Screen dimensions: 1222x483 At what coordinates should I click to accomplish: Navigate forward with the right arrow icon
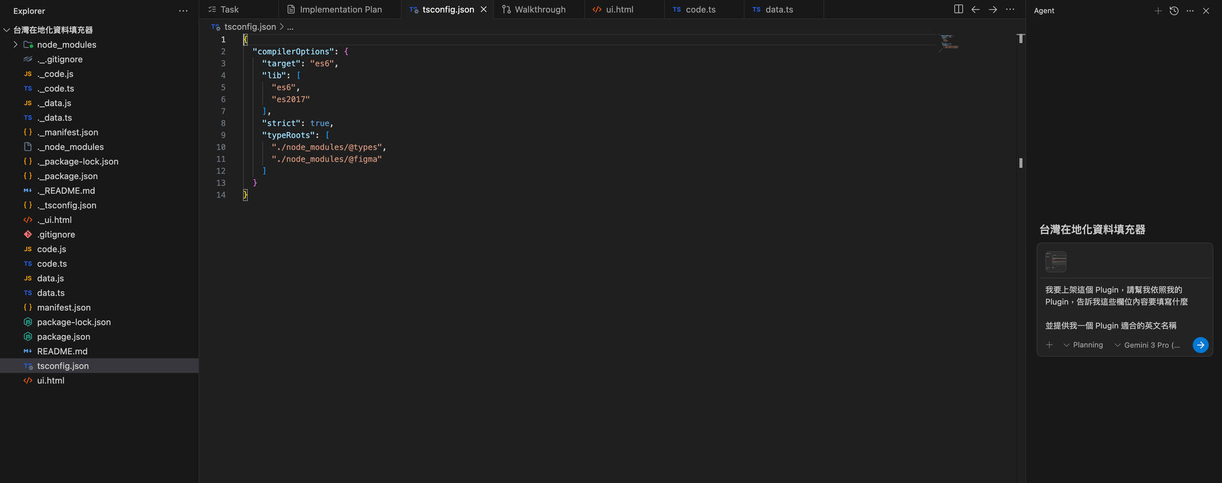tap(993, 9)
